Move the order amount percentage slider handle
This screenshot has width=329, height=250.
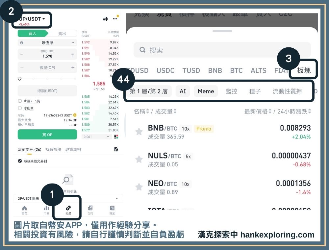point(20,79)
